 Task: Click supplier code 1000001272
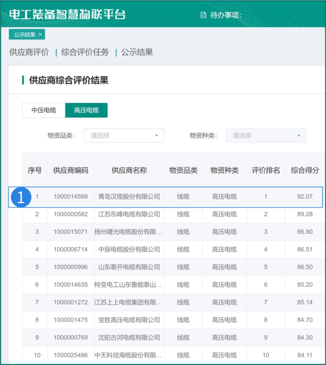(71, 302)
